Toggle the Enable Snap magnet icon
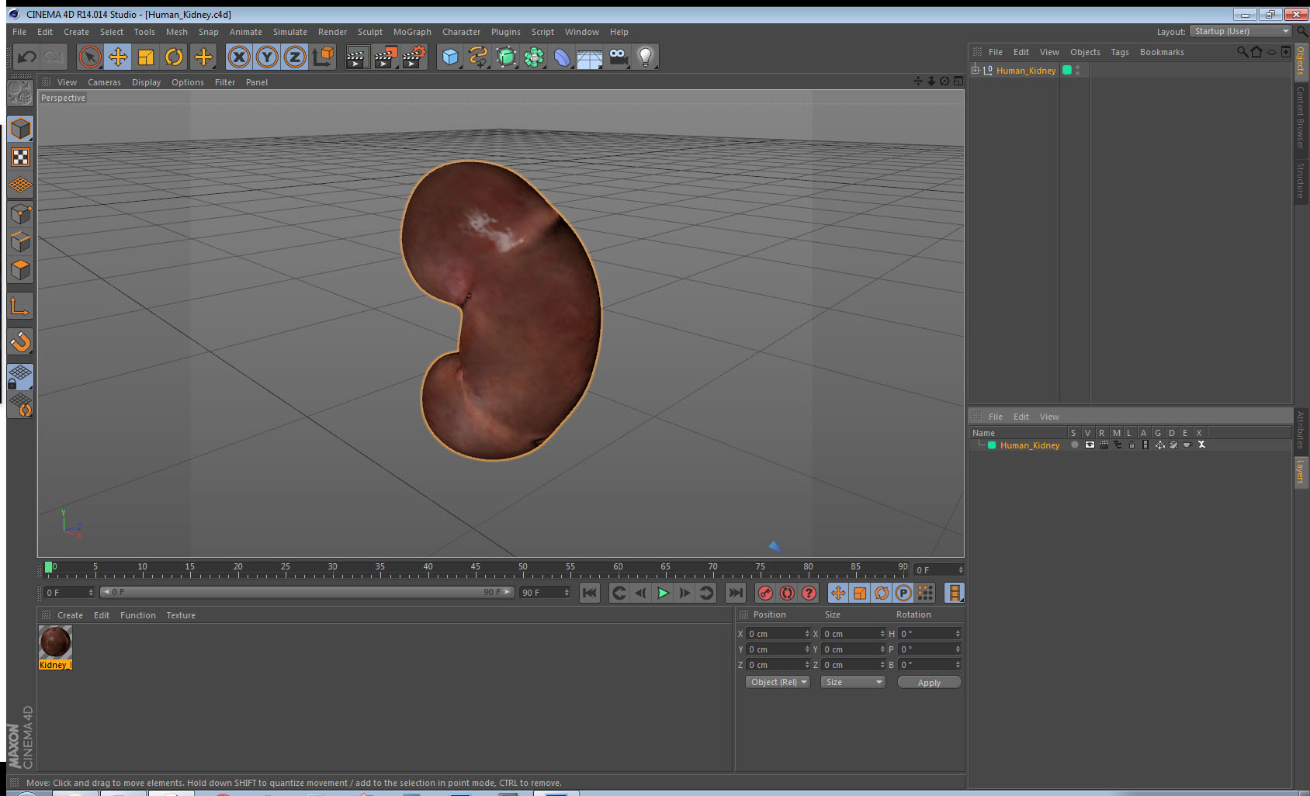 click(x=20, y=341)
